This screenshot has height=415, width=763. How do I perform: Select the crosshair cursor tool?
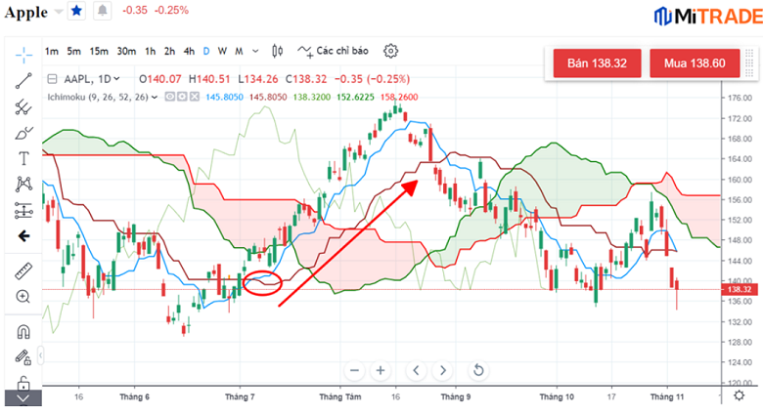coord(23,54)
